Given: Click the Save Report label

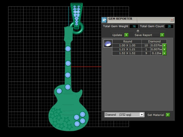Looking at the screenshot, I should [143, 35].
